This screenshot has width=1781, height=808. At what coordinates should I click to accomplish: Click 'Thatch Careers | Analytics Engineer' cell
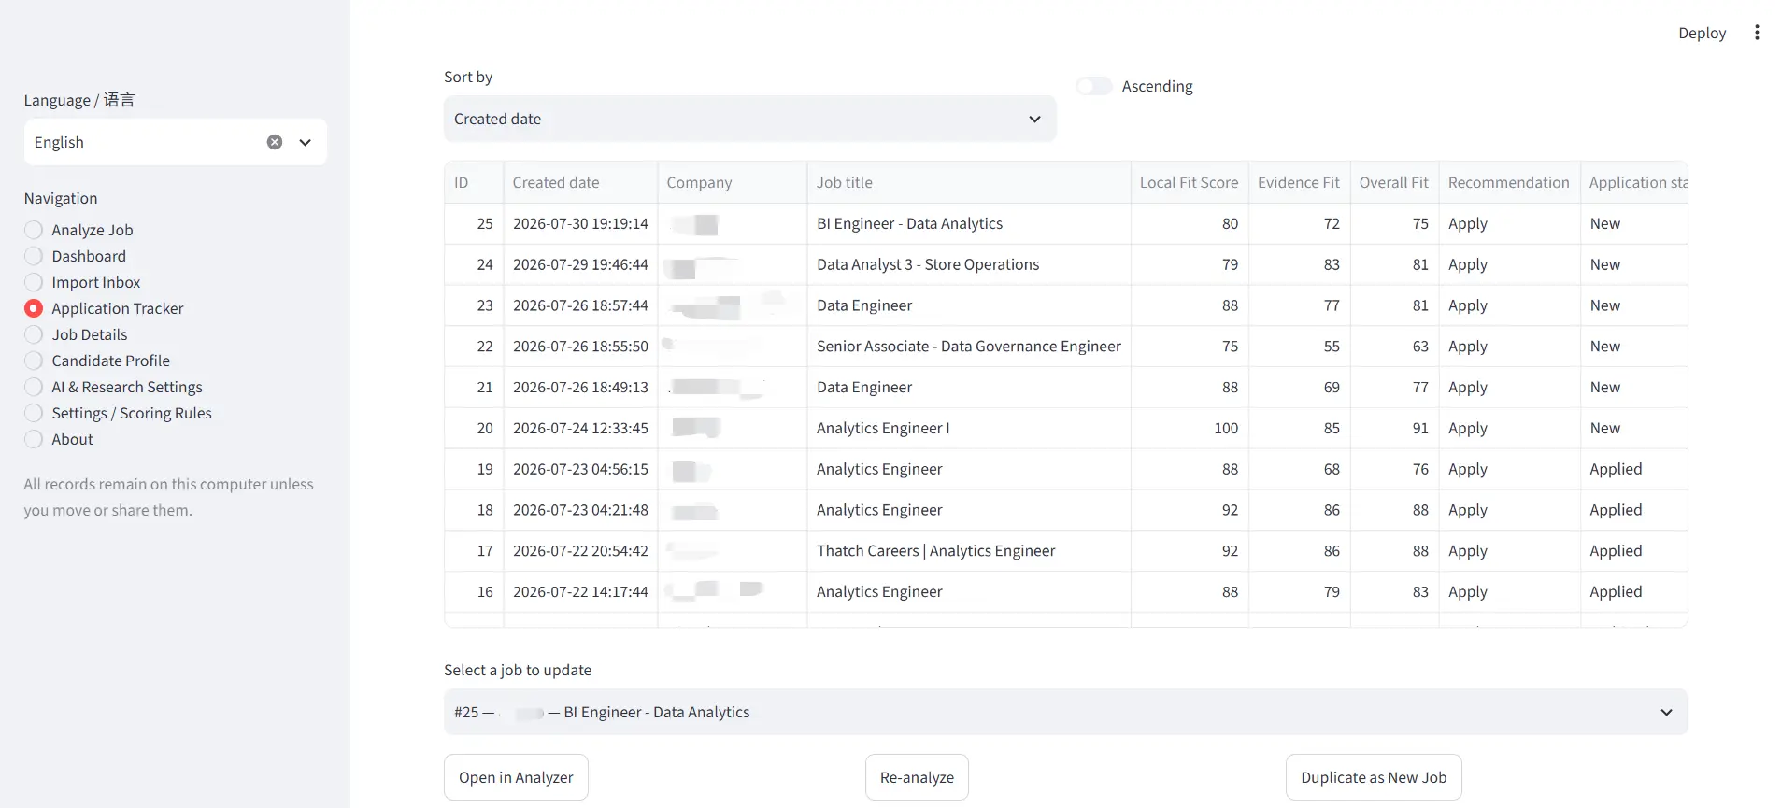(969, 551)
